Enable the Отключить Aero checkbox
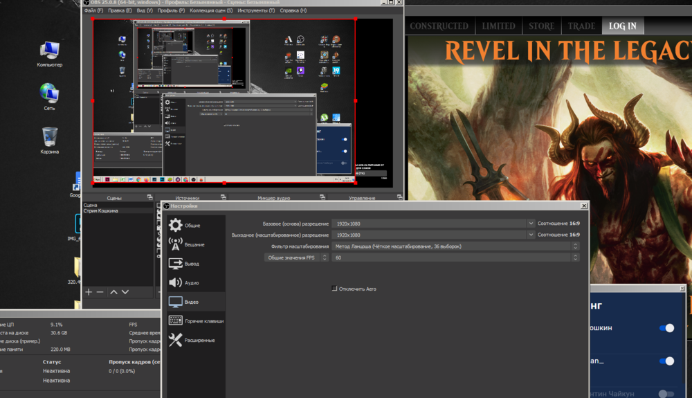 (335, 289)
